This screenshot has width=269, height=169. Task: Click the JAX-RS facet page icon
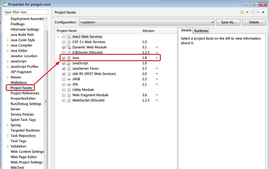(69, 74)
